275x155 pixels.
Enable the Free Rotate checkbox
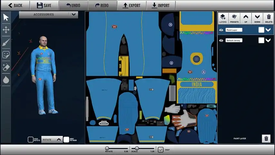[x=30, y=139]
